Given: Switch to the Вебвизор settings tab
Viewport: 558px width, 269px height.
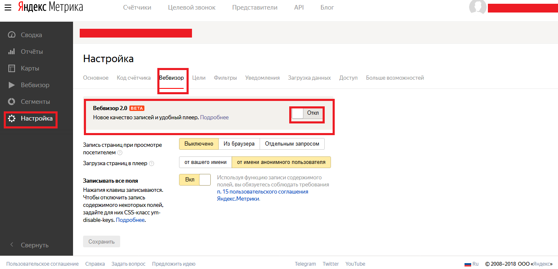Looking at the screenshot, I should (x=171, y=78).
